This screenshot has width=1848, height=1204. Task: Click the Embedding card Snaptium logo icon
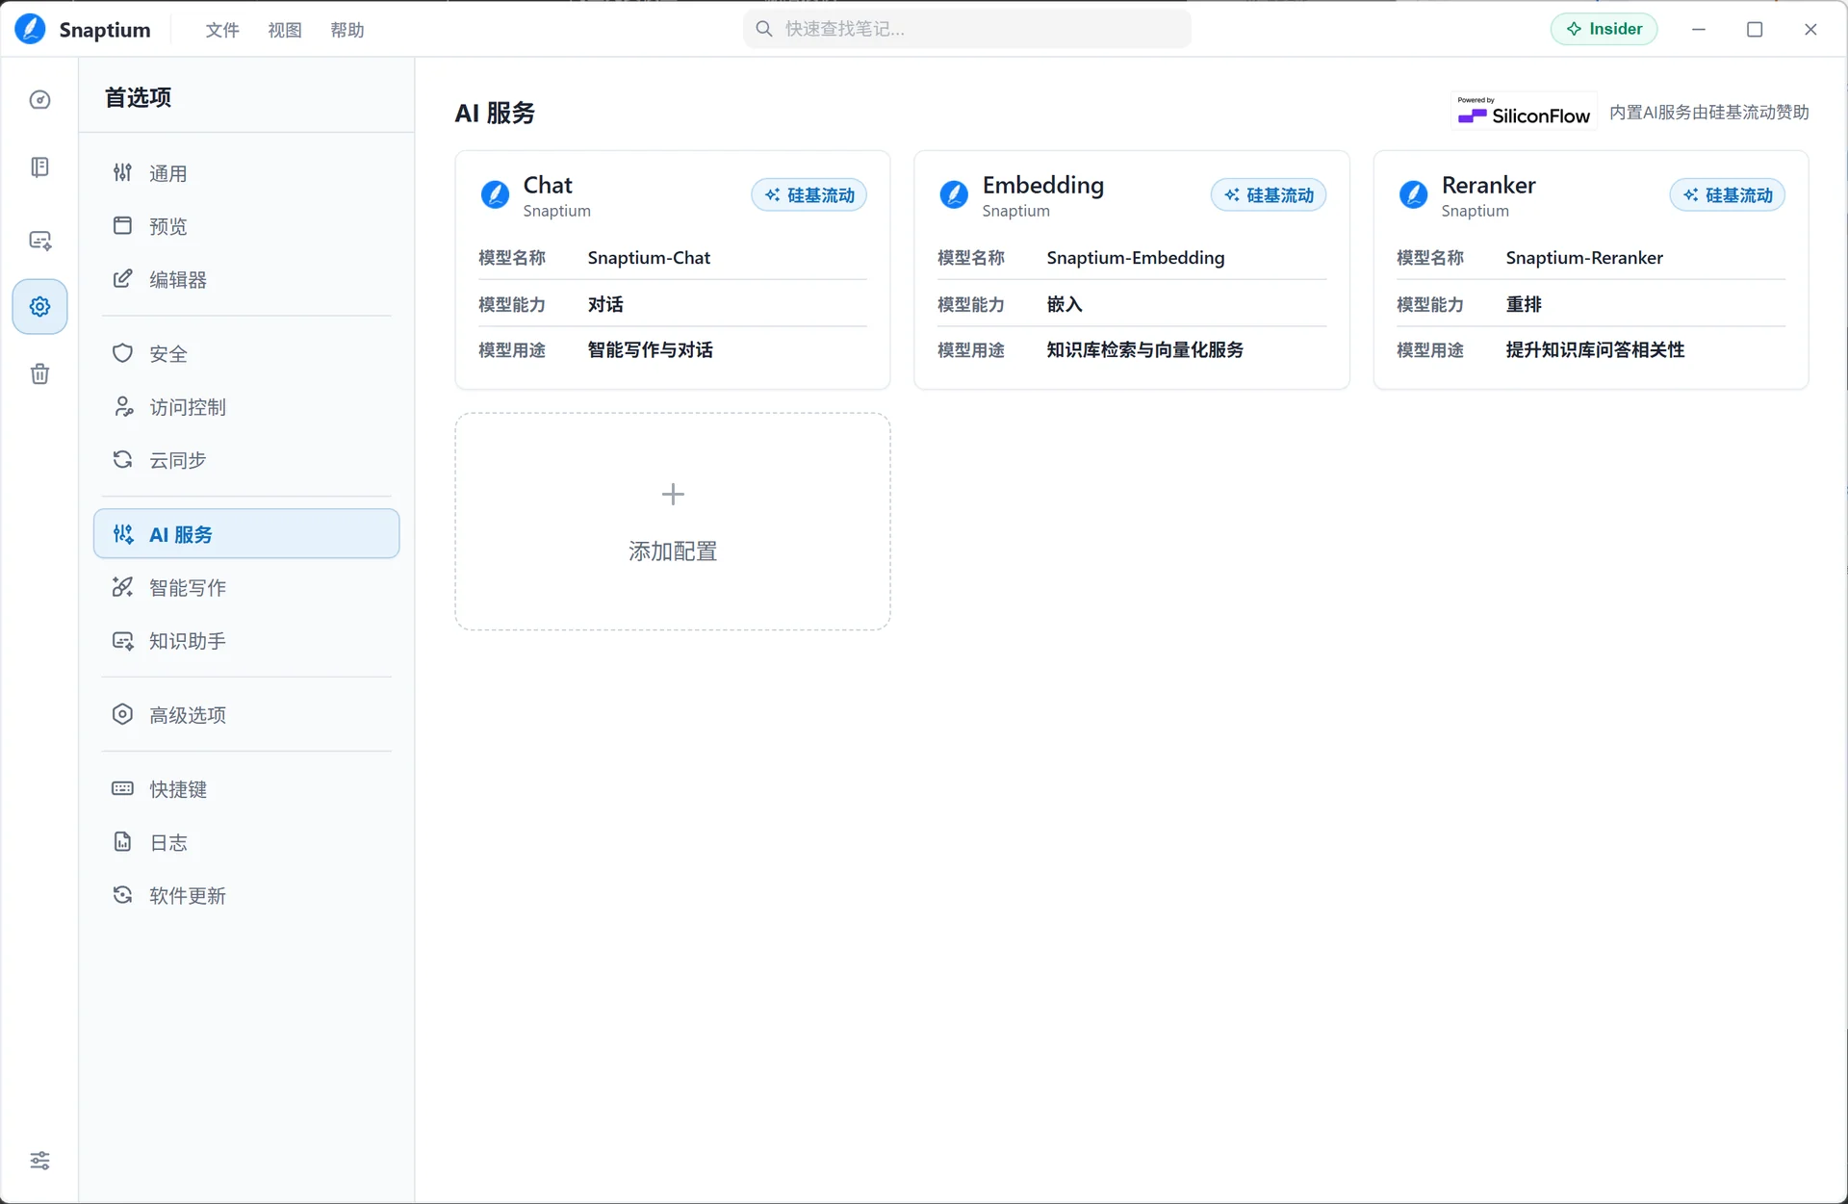point(954,195)
